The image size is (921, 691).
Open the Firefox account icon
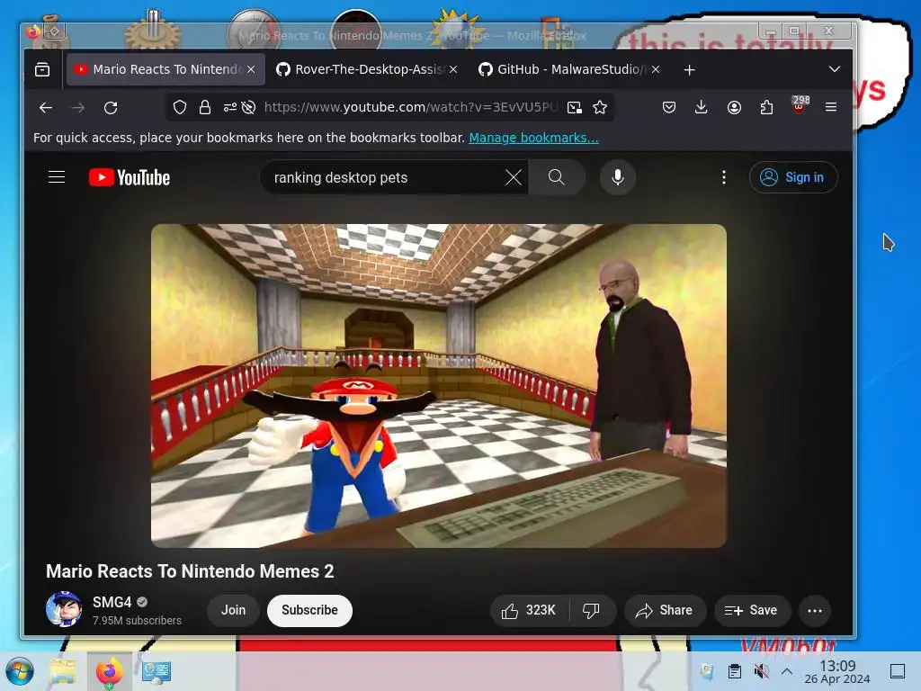point(734,107)
